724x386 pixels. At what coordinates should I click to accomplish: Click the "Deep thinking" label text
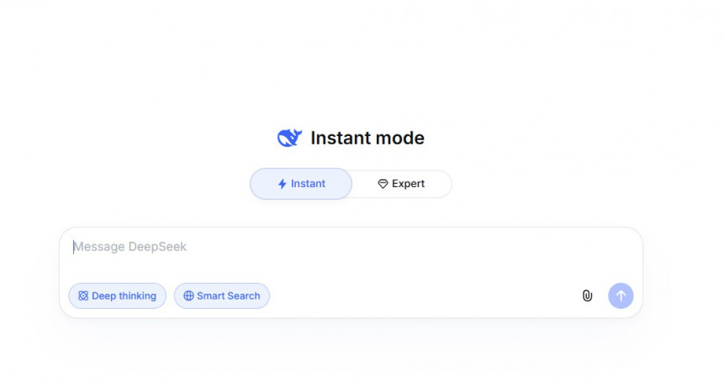(x=124, y=296)
